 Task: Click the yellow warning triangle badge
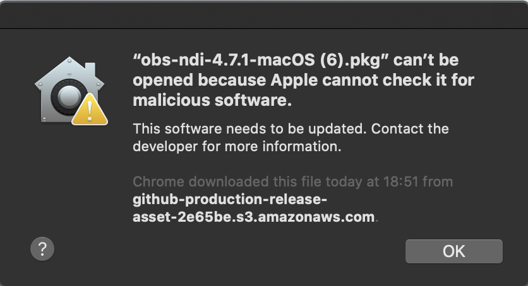click(x=90, y=110)
